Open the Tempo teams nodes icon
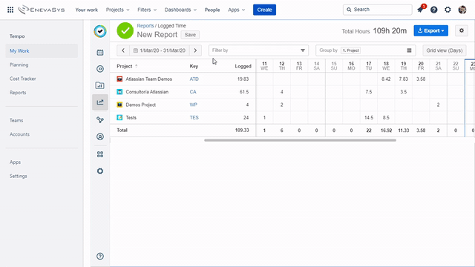This screenshot has height=267, width=475. 100,120
